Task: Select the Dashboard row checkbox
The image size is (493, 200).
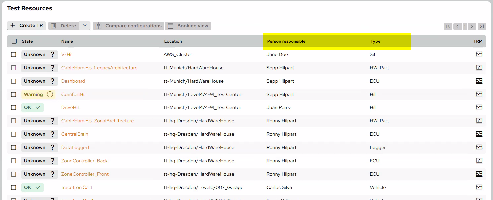Action: (14, 81)
